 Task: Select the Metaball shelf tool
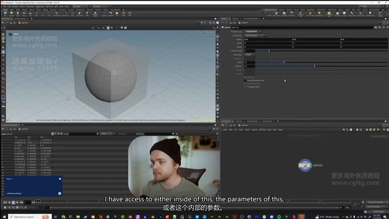(x=111, y=13)
